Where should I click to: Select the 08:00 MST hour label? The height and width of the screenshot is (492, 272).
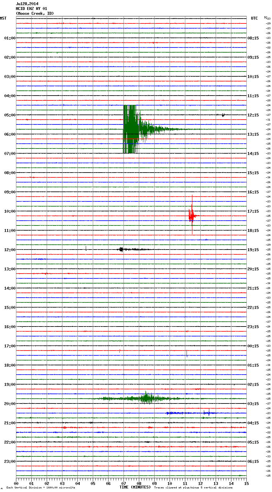pos(10,173)
